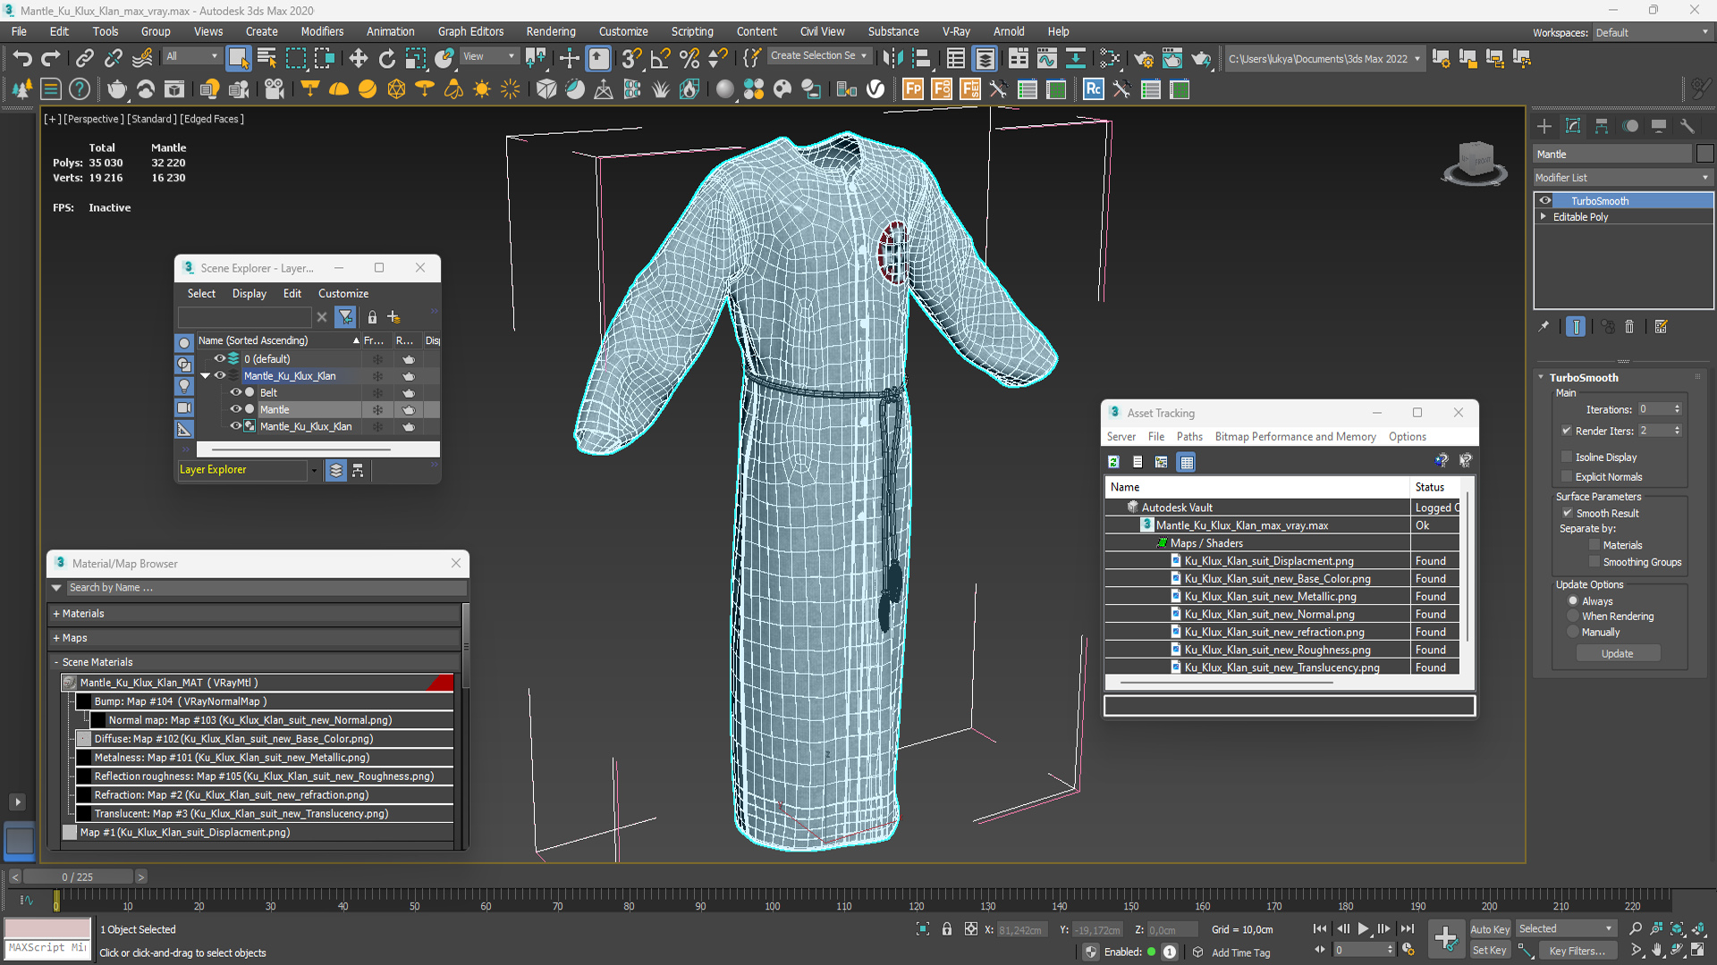
Task: Select the Manually update radio option
Action: [x=1573, y=633]
